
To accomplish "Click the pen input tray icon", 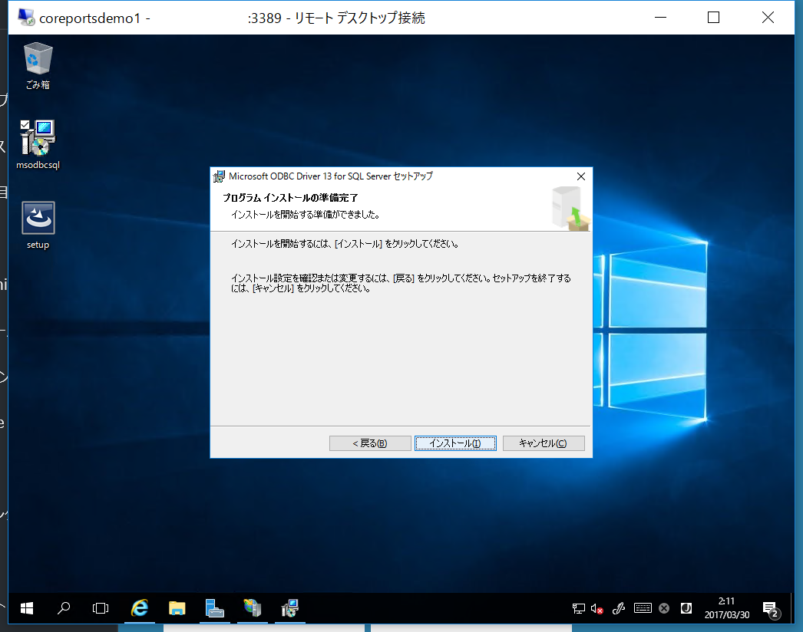I will [x=619, y=608].
